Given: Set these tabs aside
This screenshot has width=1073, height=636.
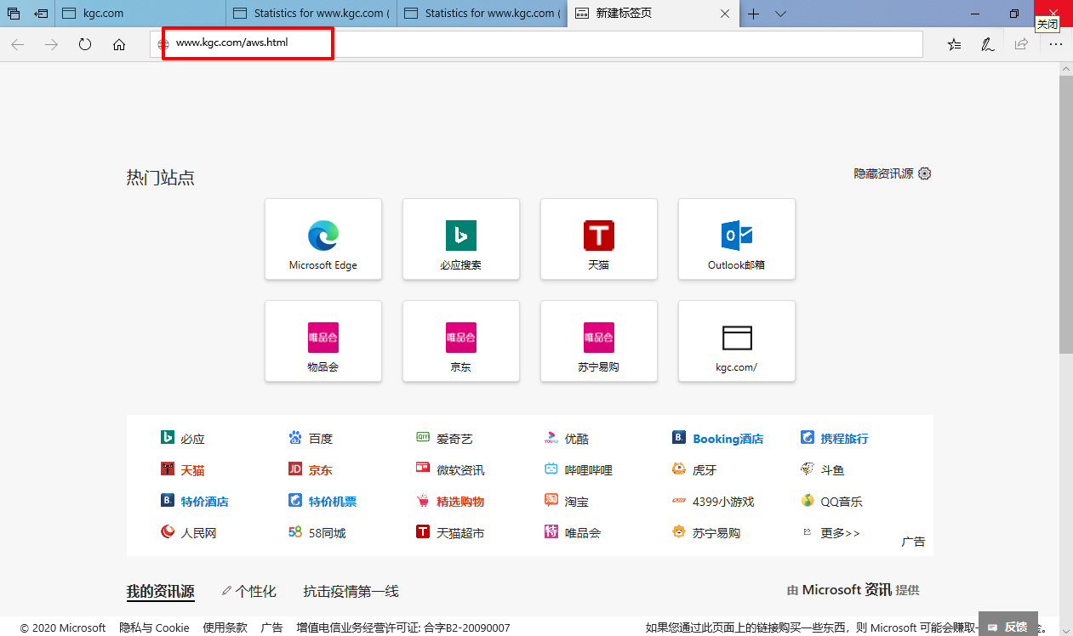Looking at the screenshot, I should pos(41,14).
